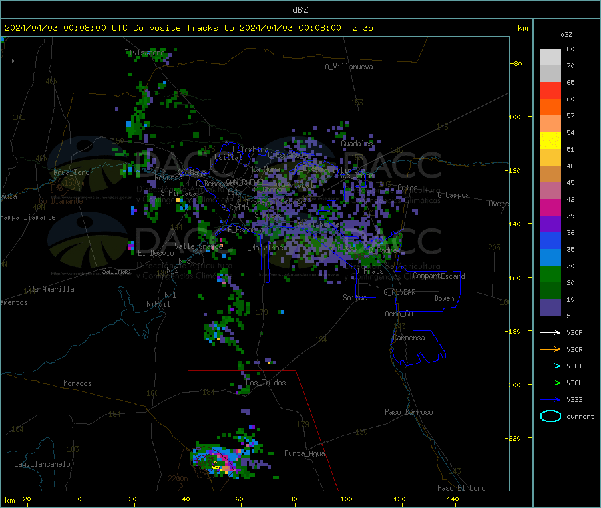This screenshot has height=508, width=601.
Task: Click the cyan 'current' ellipse legend icon
Action: (550, 416)
